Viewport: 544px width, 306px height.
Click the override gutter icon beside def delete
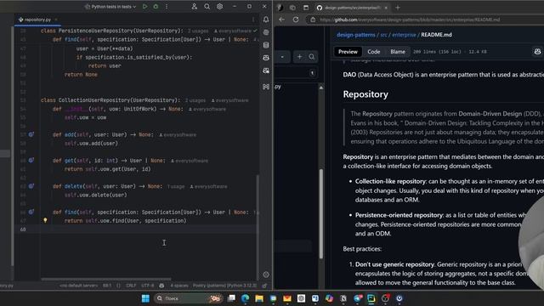click(x=31, y=186)
